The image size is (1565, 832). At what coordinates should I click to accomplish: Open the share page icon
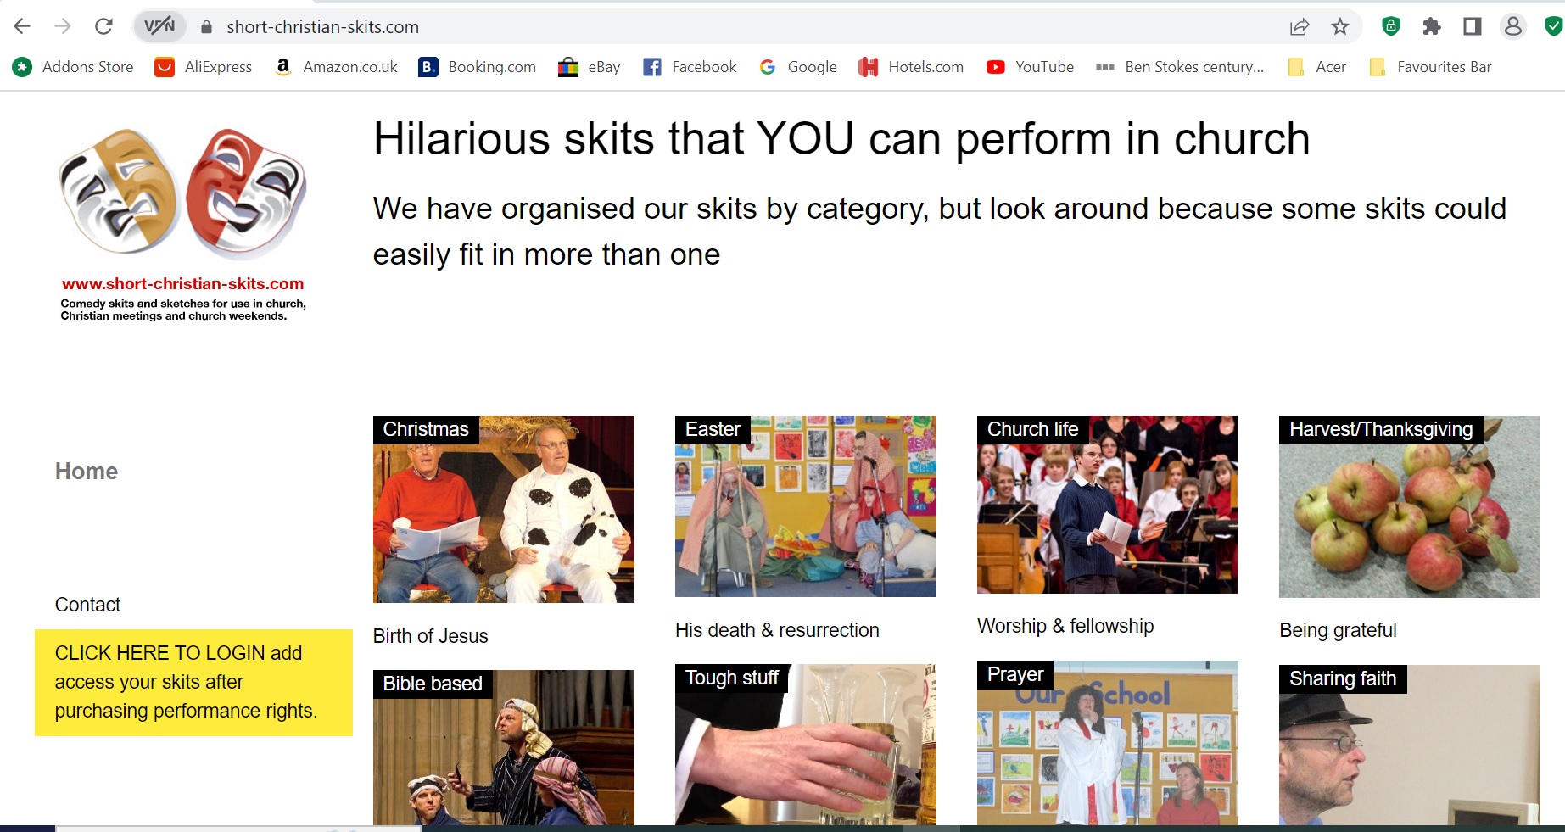pyautogui.click(x=1300, y=26)
